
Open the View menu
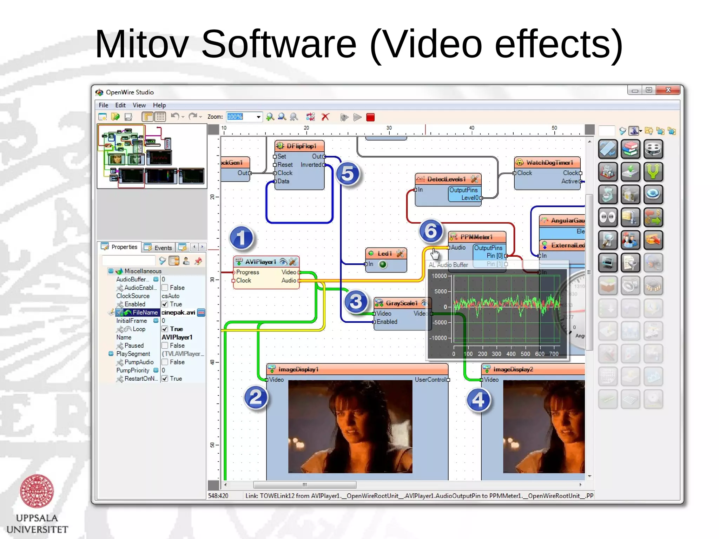pyautogui.click(x=139, y=105)
